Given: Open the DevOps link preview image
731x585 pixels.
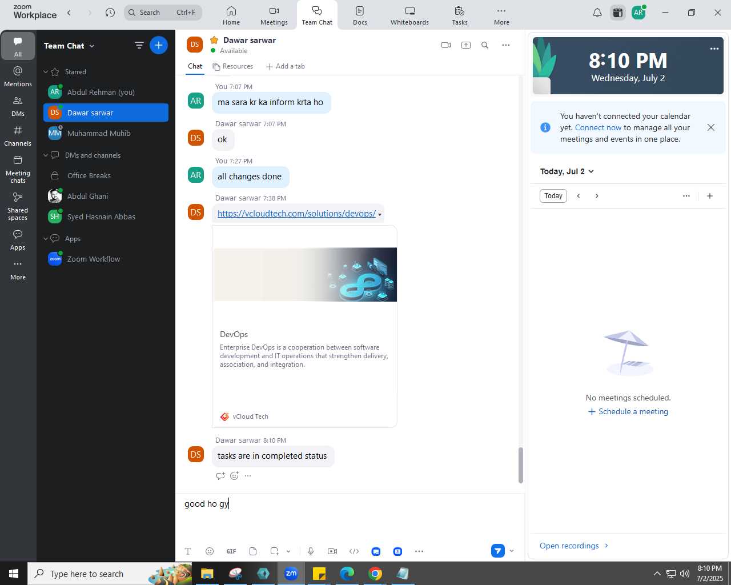Looking at the screenshot, I should pyautogui.click(x=305, y=274).
